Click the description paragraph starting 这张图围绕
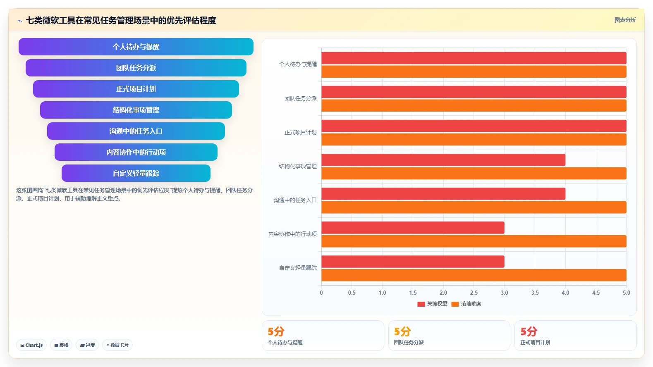The image size is (653, 367). point(134,194)
